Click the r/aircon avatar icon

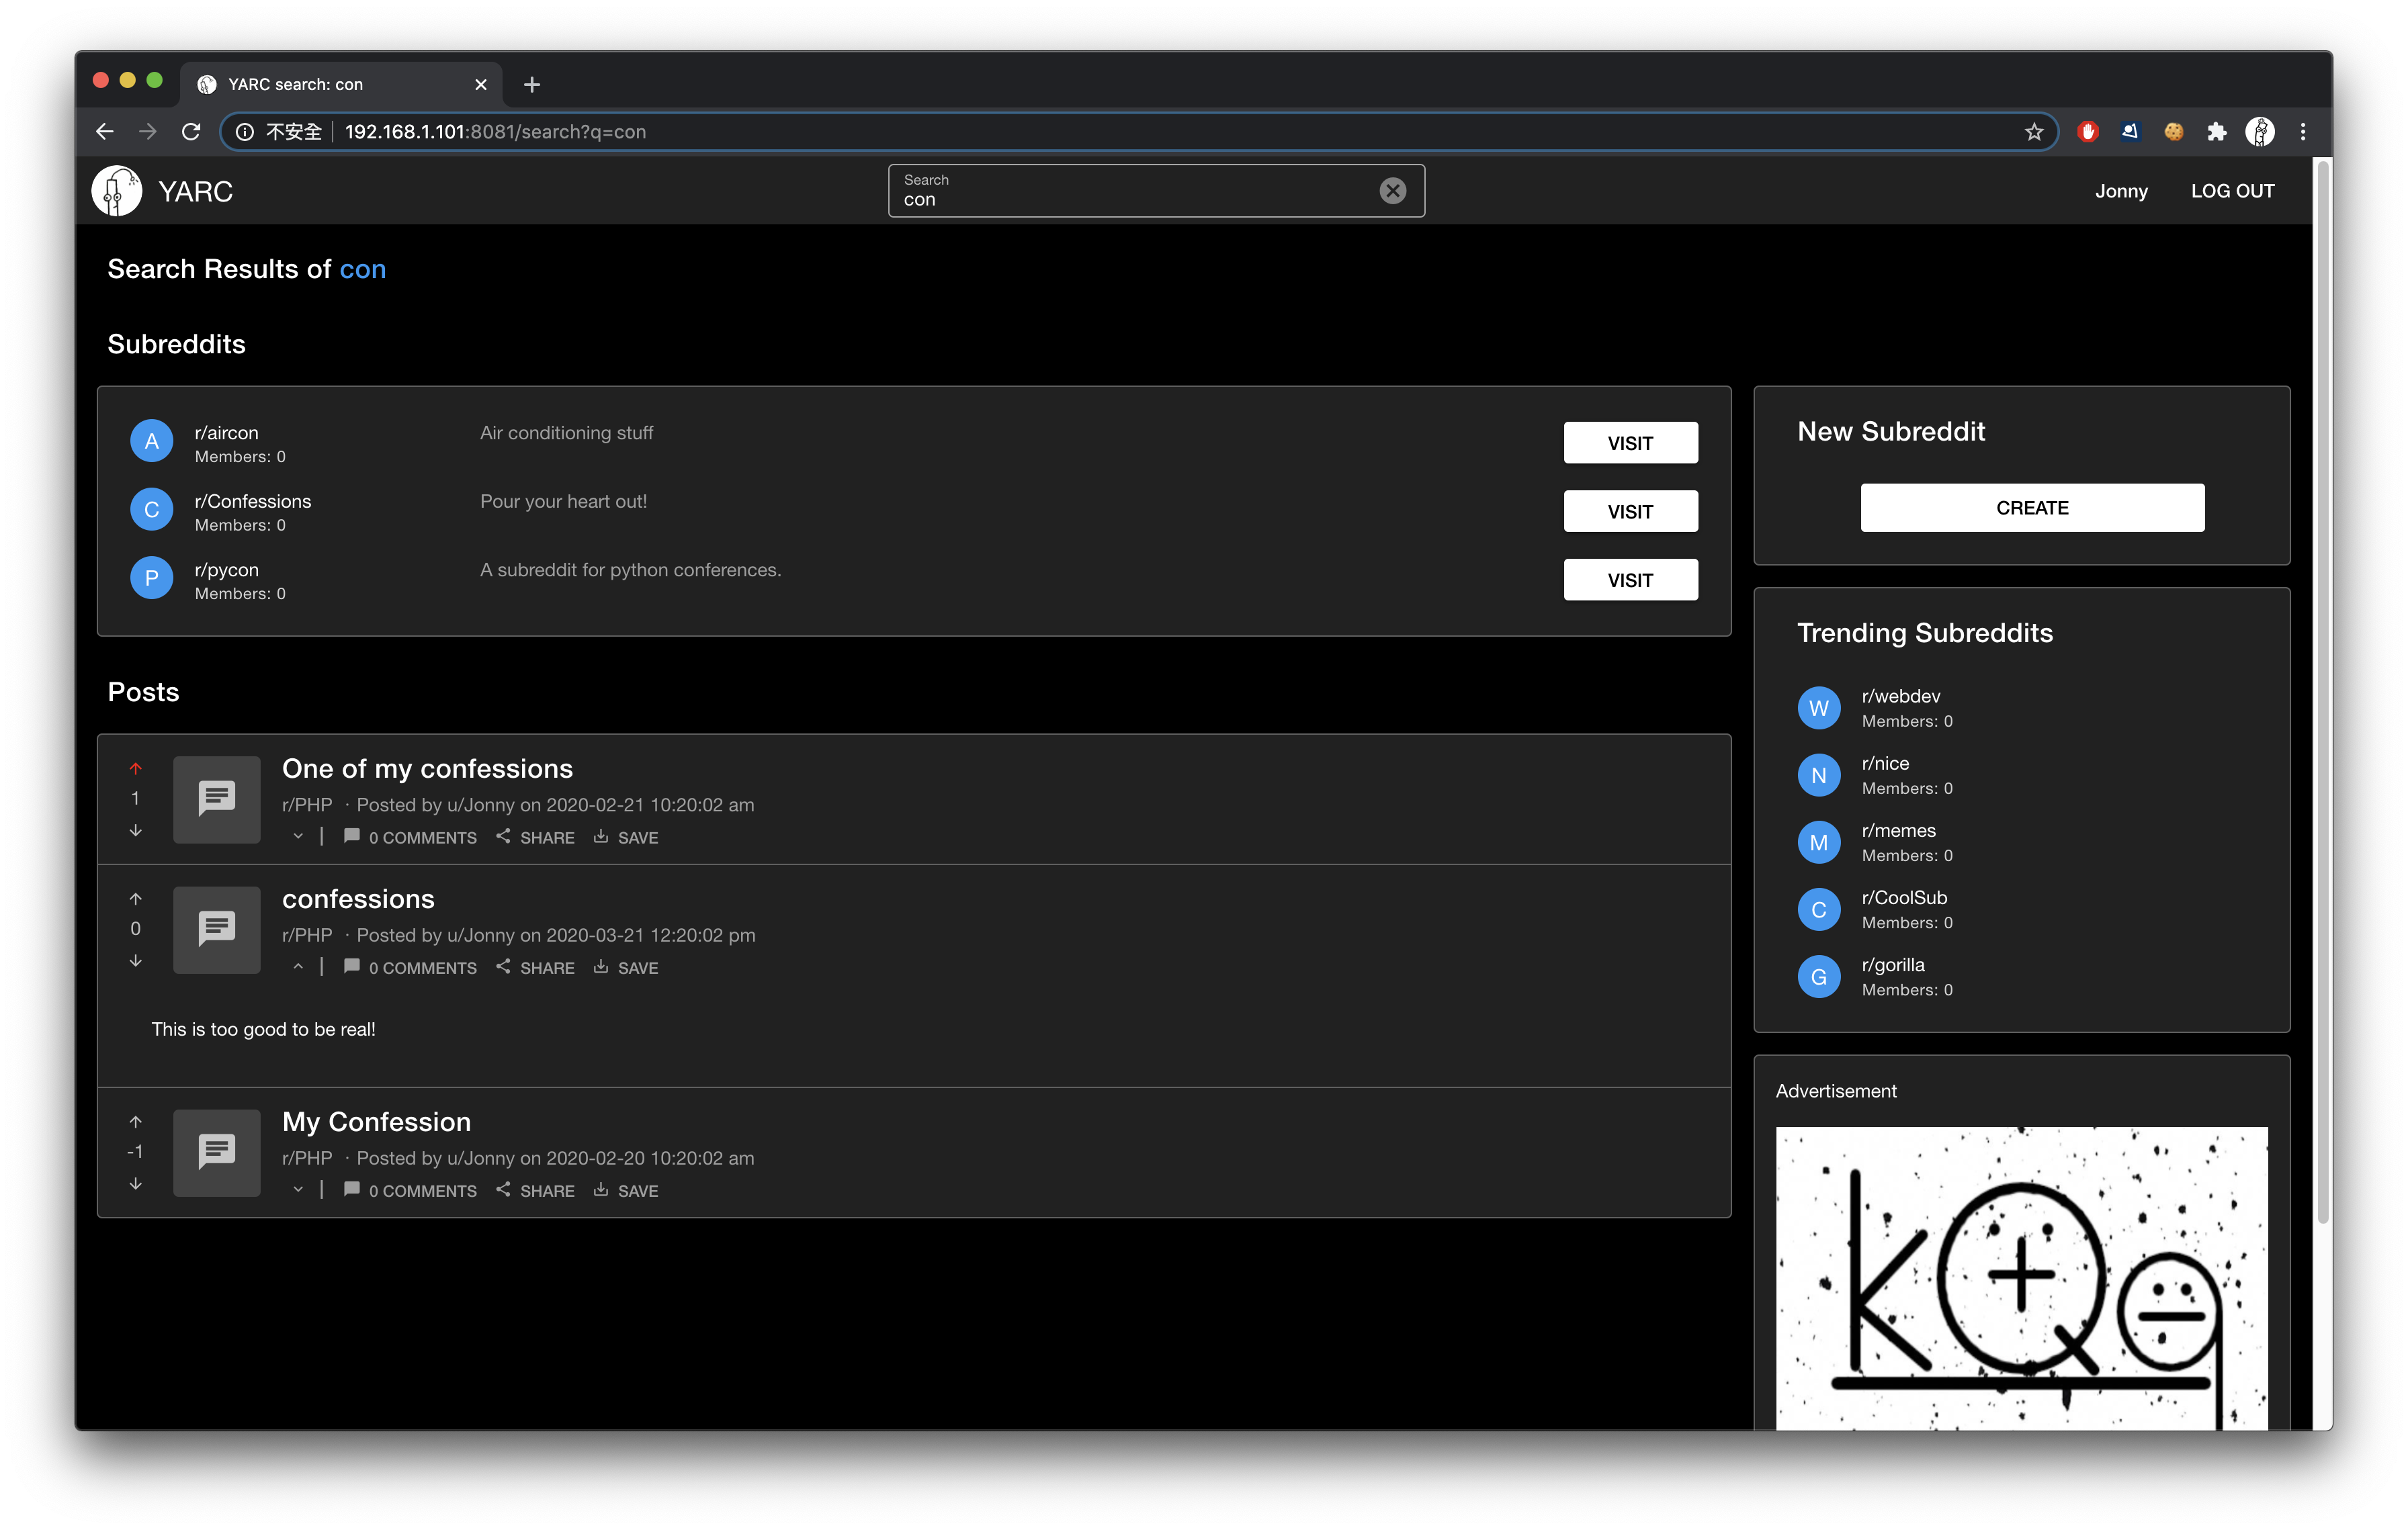tap(152, 442)
